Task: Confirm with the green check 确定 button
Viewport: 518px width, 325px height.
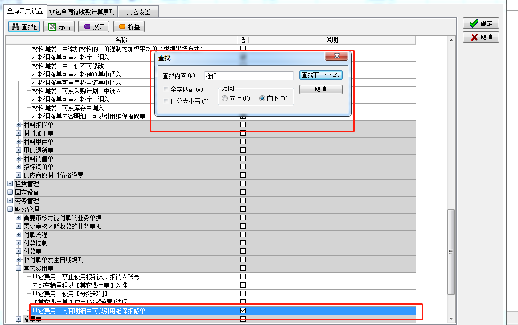Action: click(481, 23)
